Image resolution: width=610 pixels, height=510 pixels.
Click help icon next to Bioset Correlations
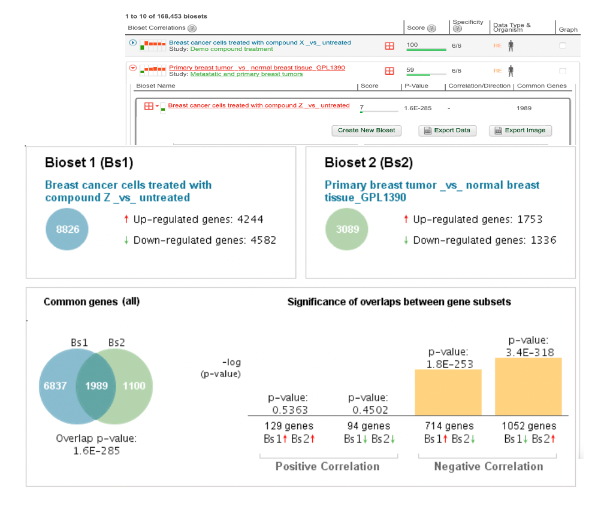[192, 28]
